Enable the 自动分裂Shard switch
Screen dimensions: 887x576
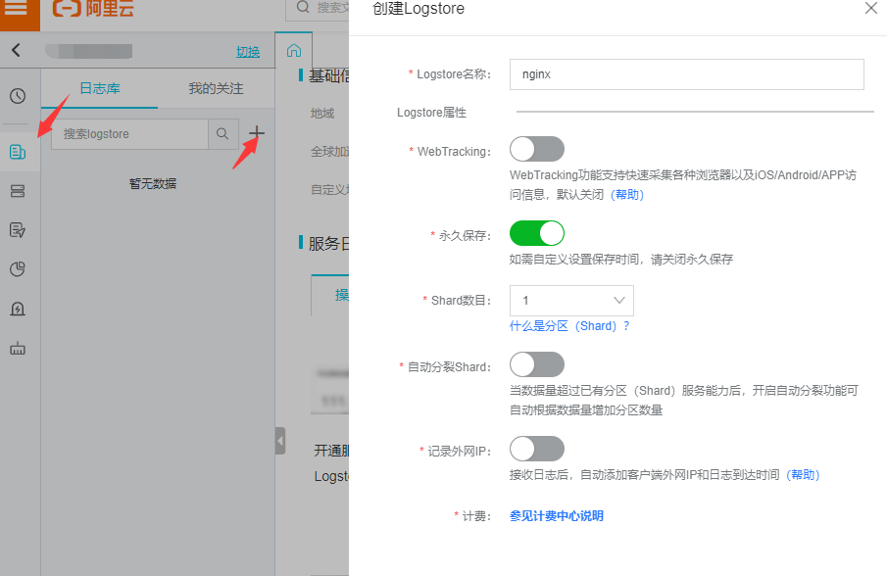pyautogui.click(x=537, y=364)
